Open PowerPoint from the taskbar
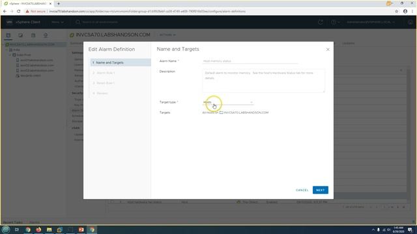 coord(81,229)
